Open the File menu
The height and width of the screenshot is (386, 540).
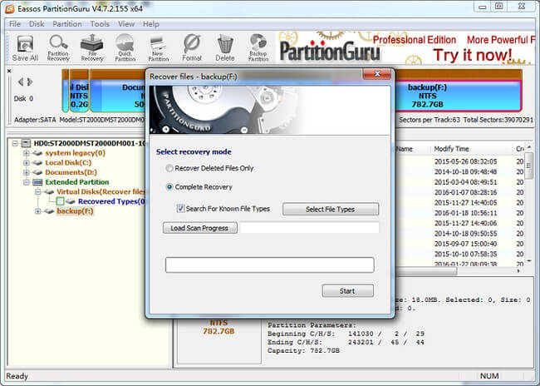click(x=15, y=24)
